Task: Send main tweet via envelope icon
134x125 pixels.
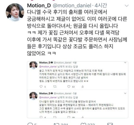Action: [110, 124]
